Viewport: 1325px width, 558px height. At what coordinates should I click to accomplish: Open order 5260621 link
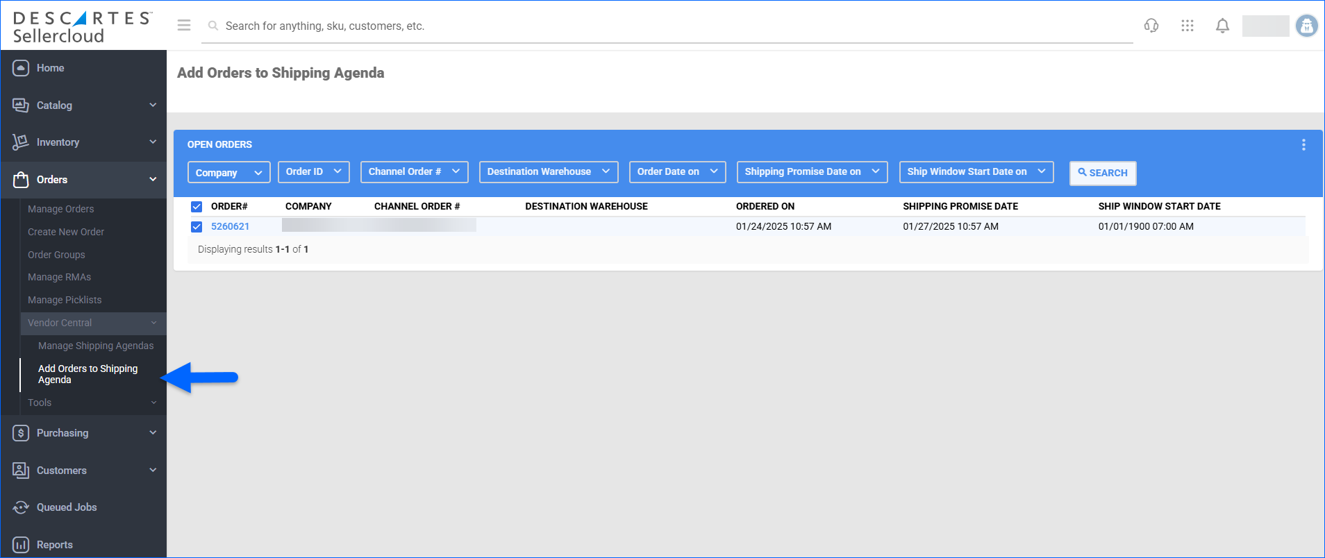point(230,226)
